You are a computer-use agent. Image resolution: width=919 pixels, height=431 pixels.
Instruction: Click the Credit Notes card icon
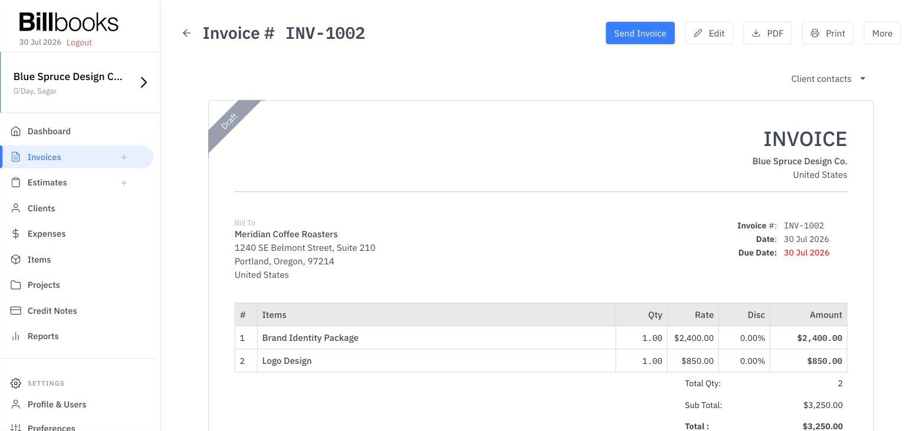[16, 311]
